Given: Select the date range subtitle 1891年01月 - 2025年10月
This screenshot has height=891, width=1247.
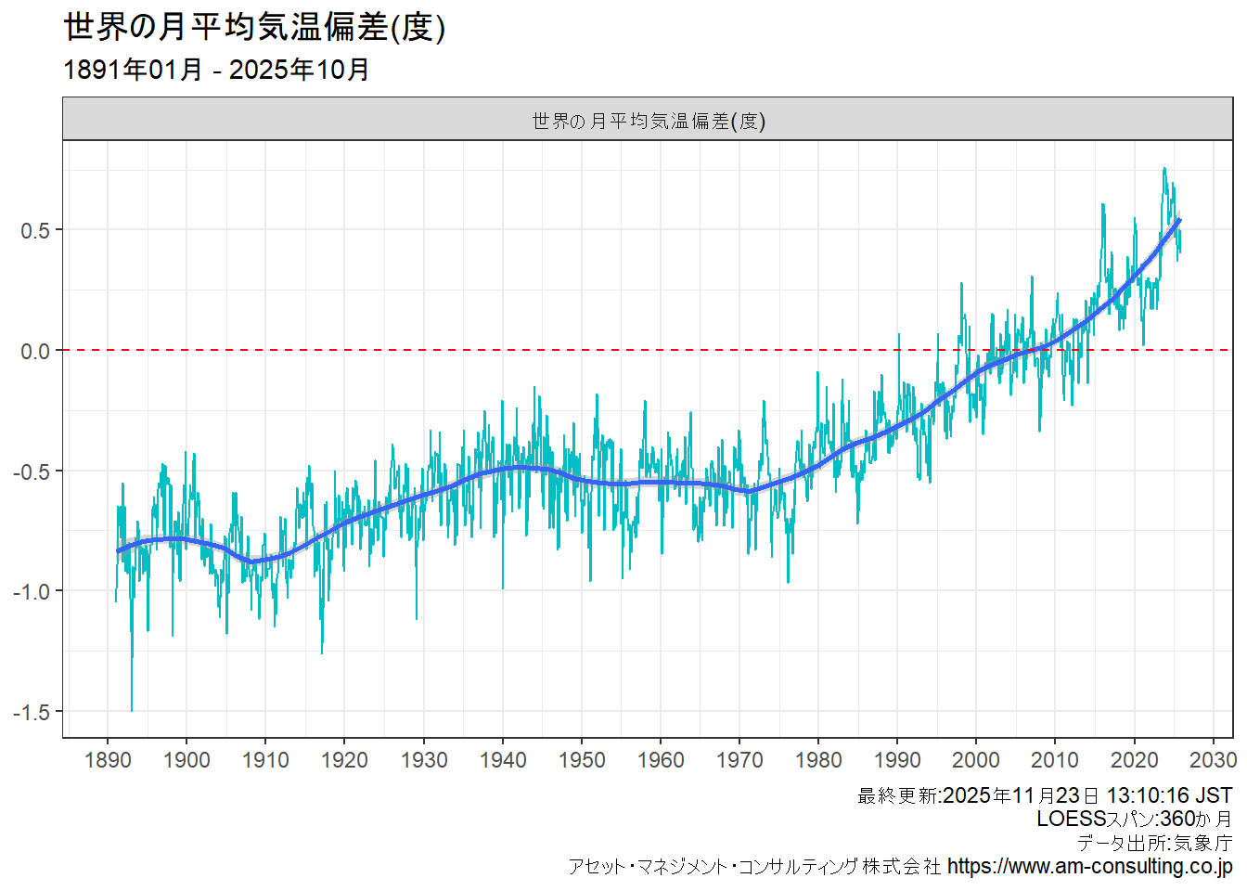Looking at the screenshot, I should 216,70.
